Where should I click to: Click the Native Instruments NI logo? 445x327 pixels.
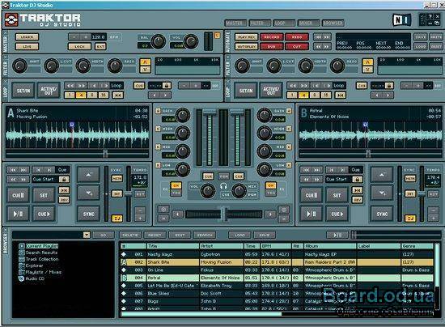coord(401,20)
